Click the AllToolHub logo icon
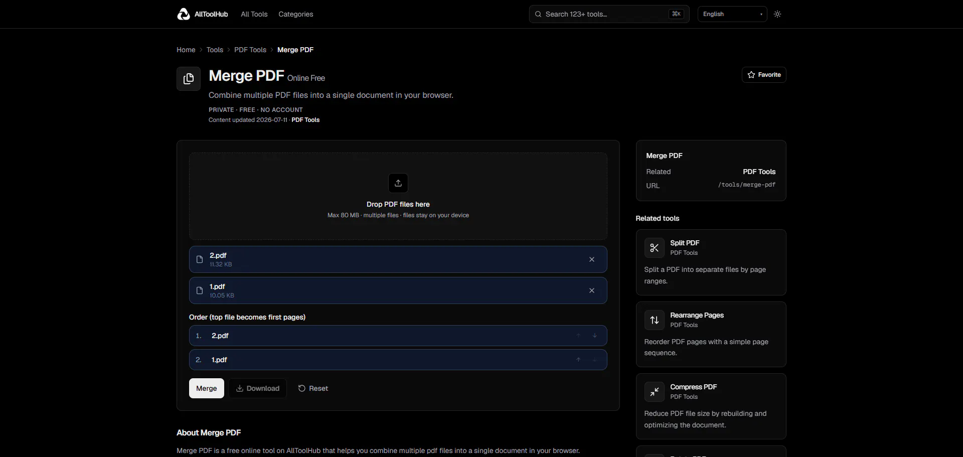This screenshot has width=963, height=457. click(184, 14)
